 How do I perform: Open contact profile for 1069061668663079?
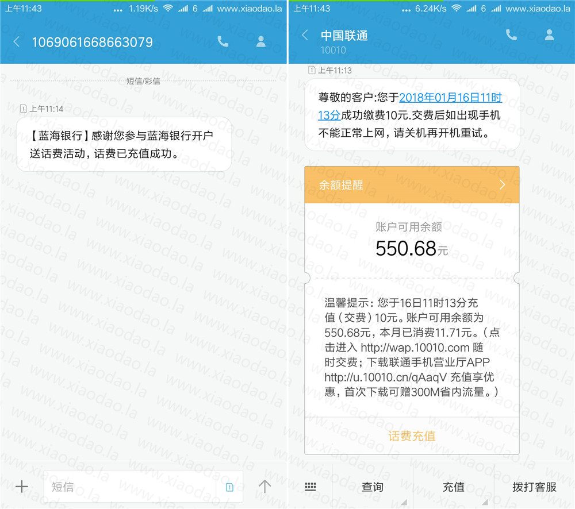260,41
